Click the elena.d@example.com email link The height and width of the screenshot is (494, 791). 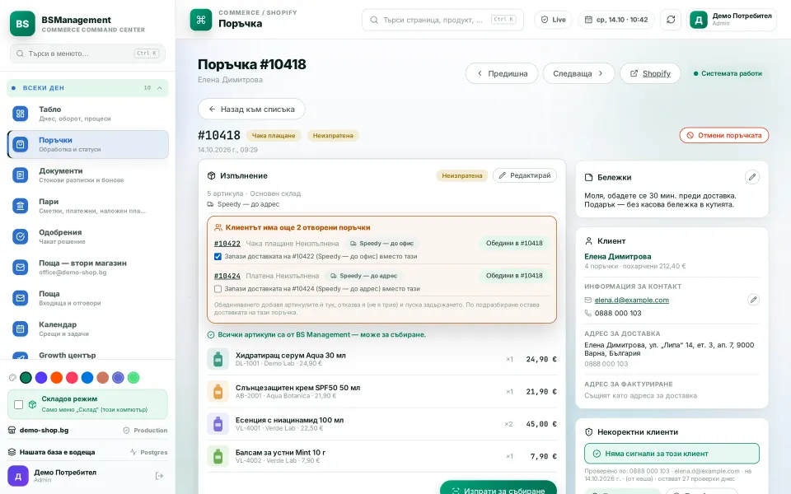tap(632, 300)
